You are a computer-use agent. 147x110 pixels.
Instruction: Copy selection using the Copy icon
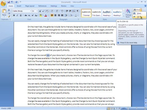[9, 13]
